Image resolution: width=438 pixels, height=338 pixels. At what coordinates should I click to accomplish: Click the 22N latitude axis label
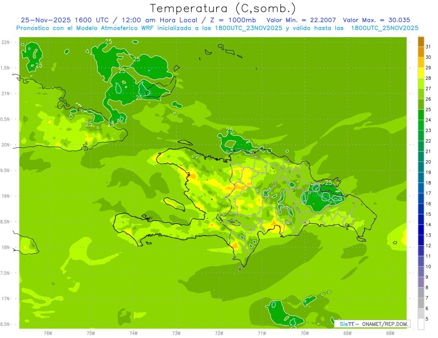click(5, 42)
